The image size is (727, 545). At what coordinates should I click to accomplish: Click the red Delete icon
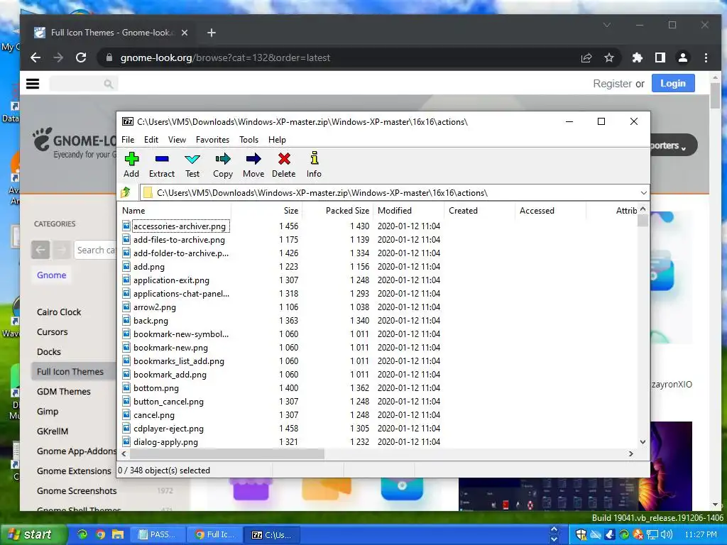(x=284, y=165)
